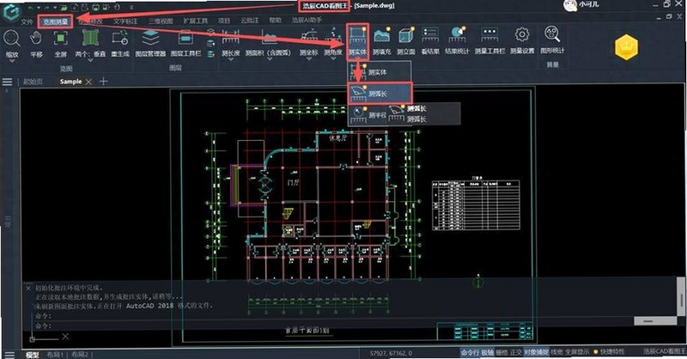The image size is (687, 359).
Task: Choose 测实体 in the dropdown list
Action: tap(380, 72)
